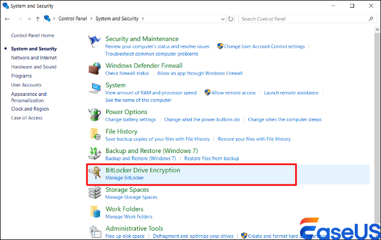
Task: Click the shield icon beside Create and format hard disk
Action: pyautogui.click(x=244, y=236)
